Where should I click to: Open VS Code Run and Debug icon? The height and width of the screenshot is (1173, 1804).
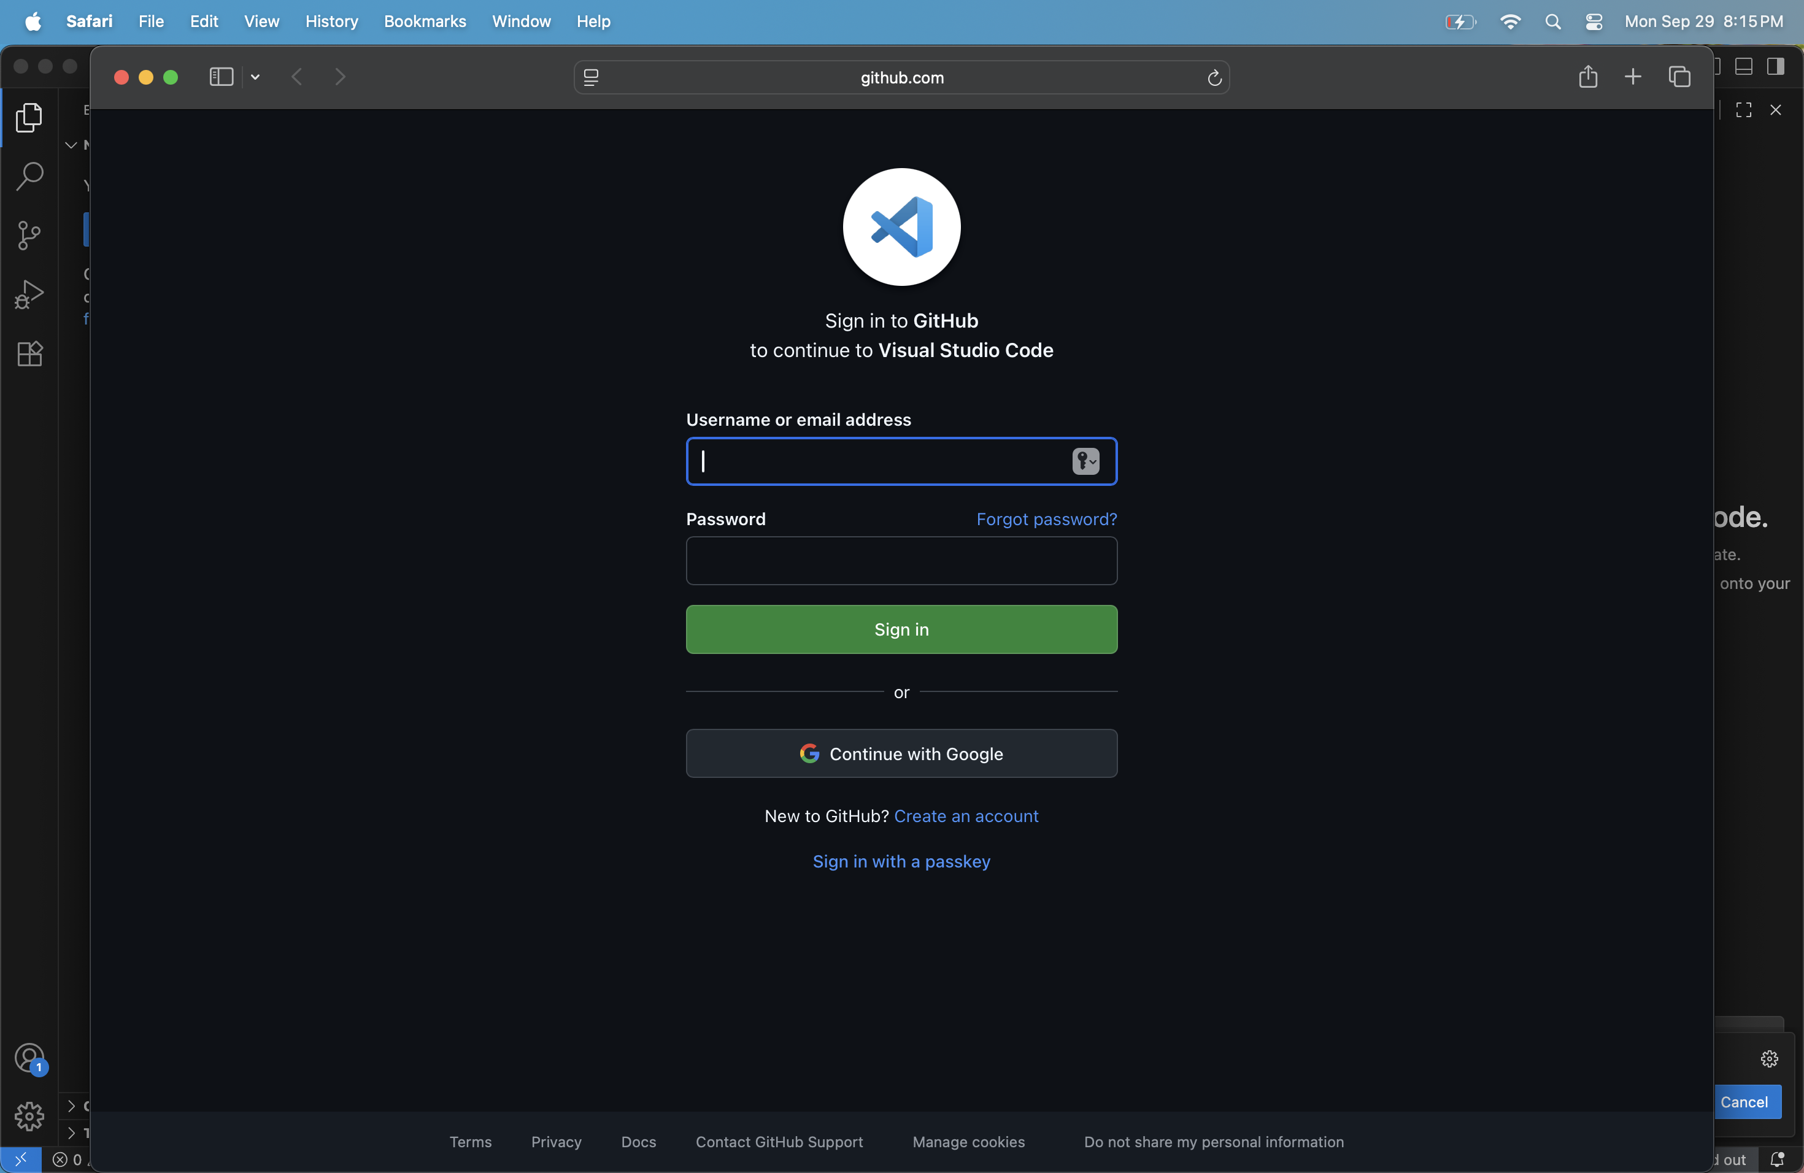point(29,294)
